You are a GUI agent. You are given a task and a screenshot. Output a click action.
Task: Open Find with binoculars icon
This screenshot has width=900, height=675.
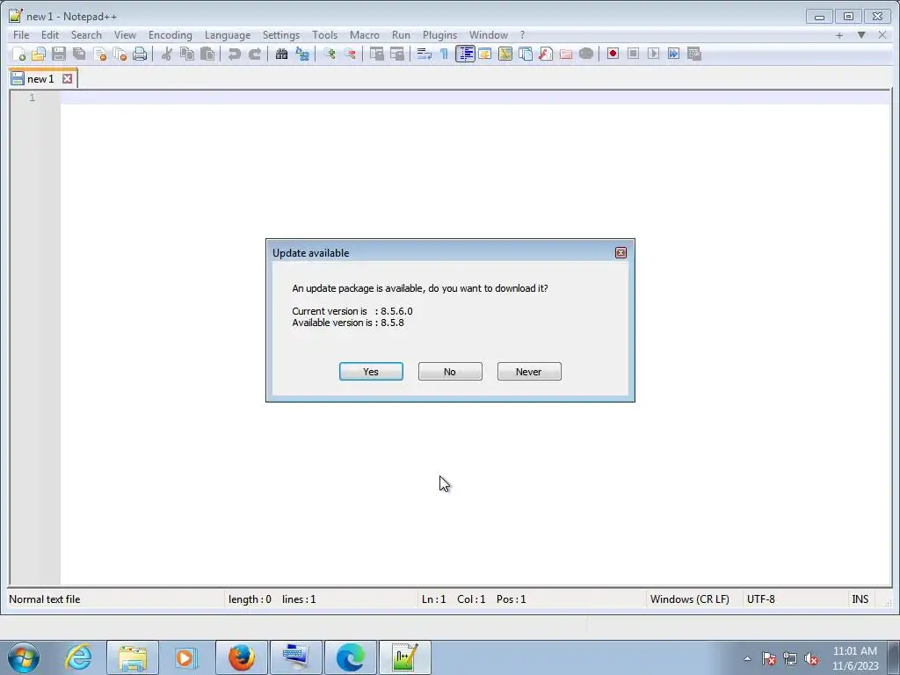[x=282, y=54]
